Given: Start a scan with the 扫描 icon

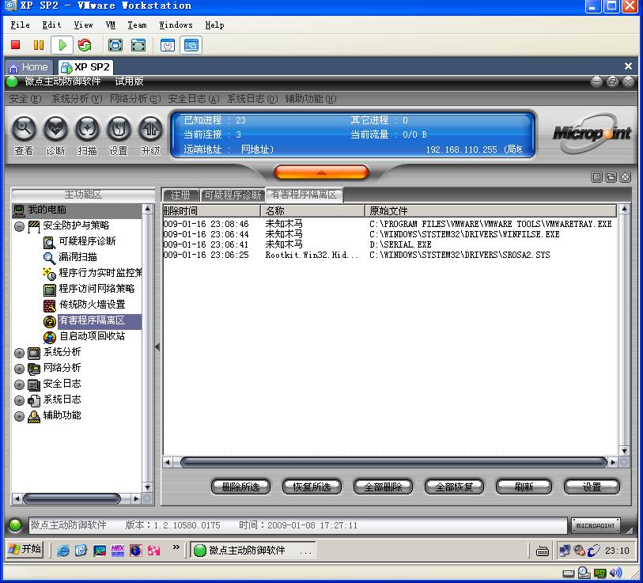Looking at the screenshot, I should [x=87, y=129].
